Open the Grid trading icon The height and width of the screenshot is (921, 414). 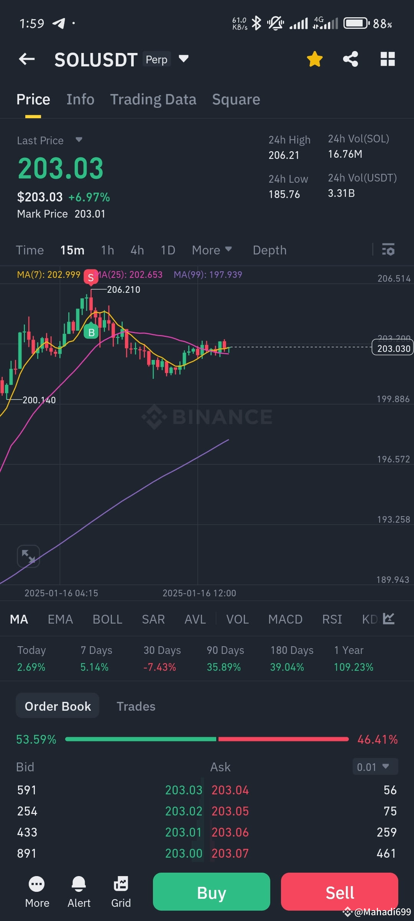coord(121,892)
